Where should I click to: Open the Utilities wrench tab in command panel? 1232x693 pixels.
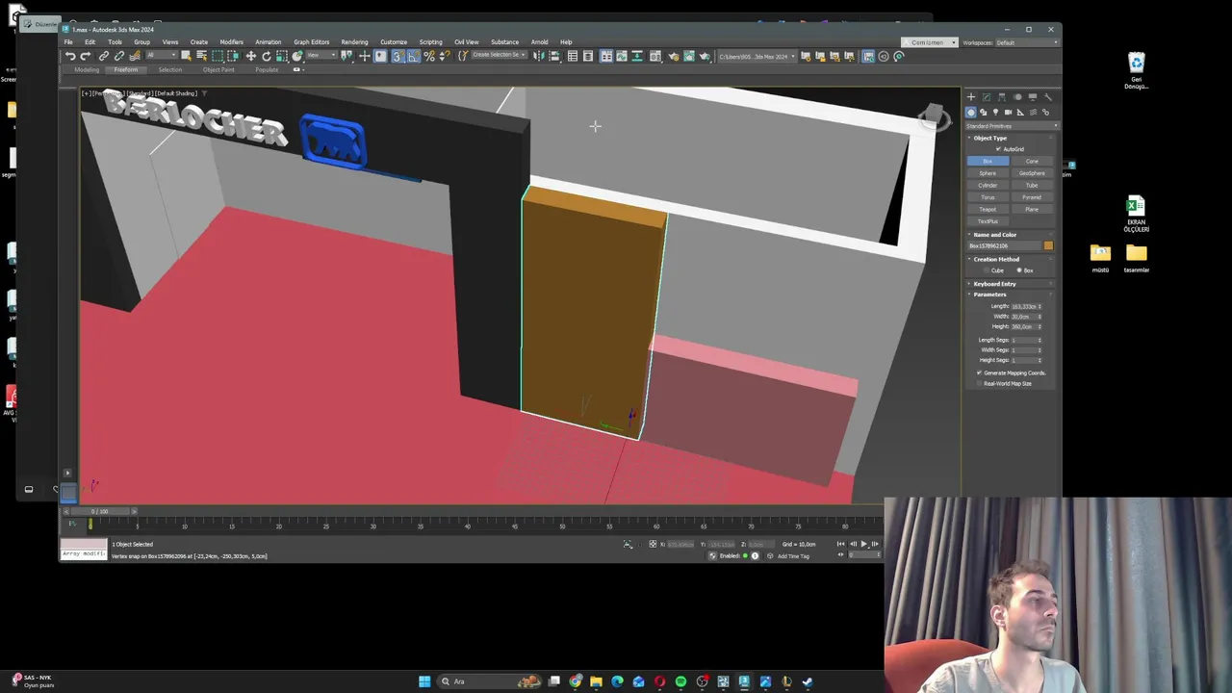point(1048,97)
